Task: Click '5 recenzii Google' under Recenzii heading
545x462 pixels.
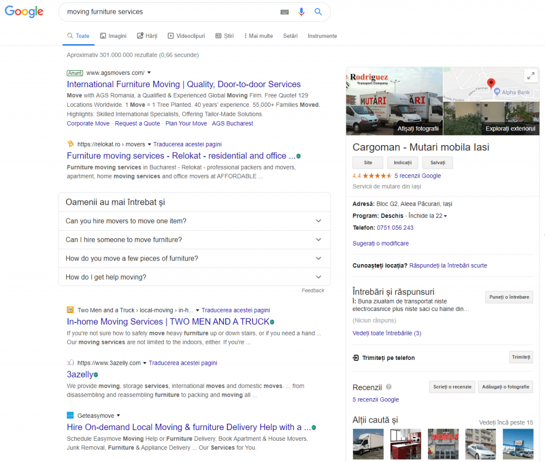Action: click(x=376, y=400)
